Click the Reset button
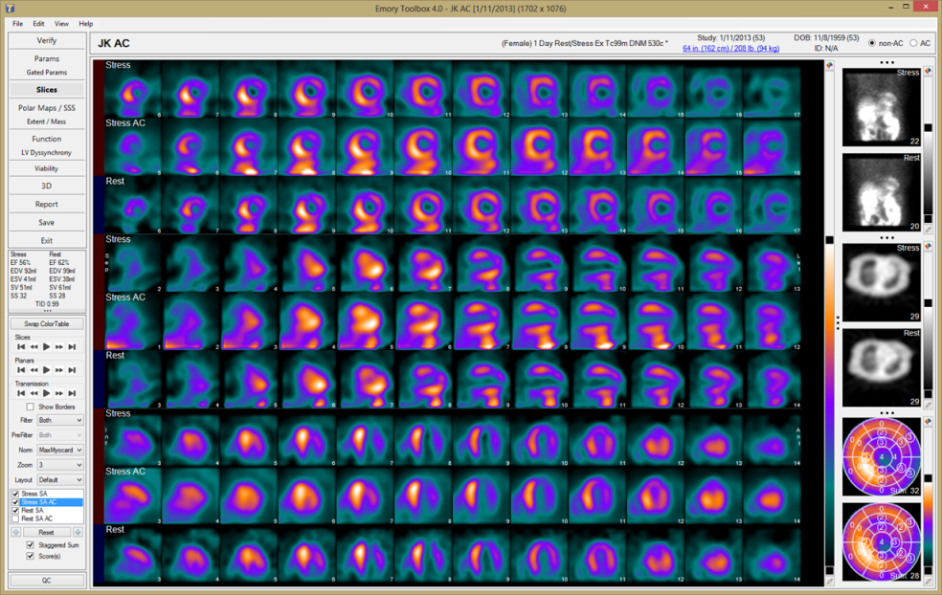This screenshot has width=942, height=595. 46,532
